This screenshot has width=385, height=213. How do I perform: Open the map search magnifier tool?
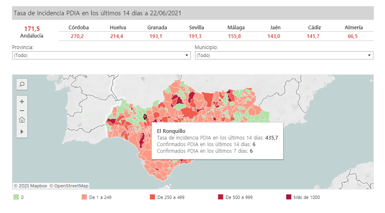click(x=22, y=84)
